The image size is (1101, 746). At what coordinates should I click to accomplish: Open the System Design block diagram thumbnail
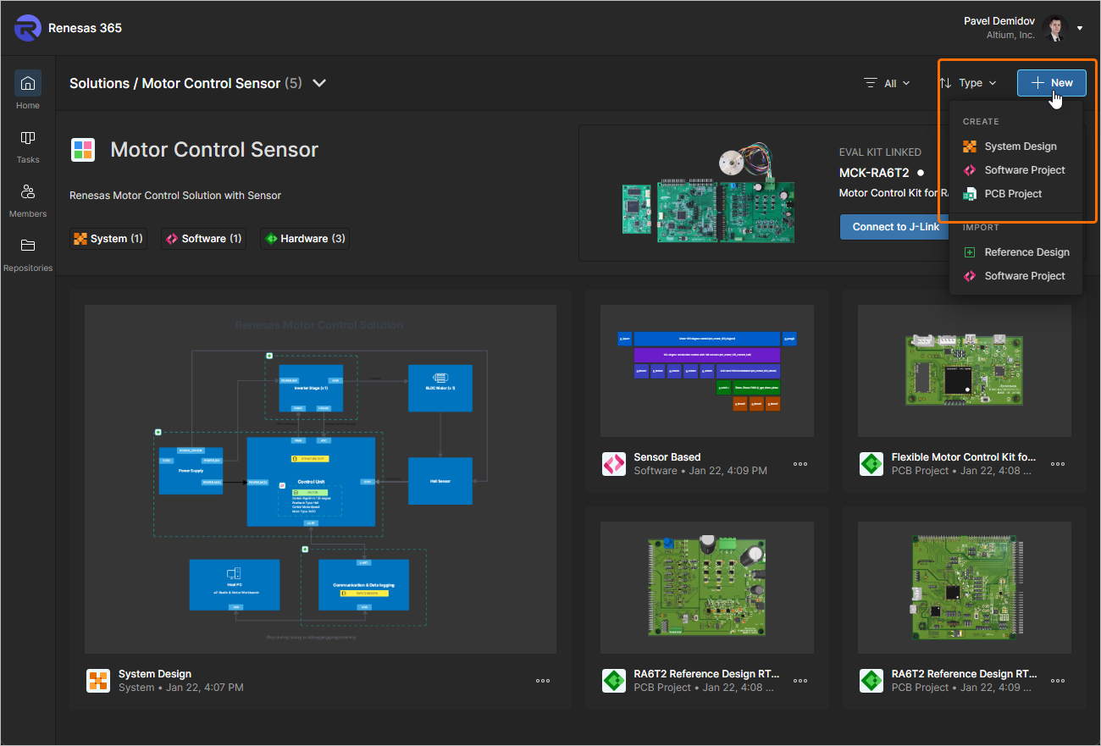click(x=320, y=479)
